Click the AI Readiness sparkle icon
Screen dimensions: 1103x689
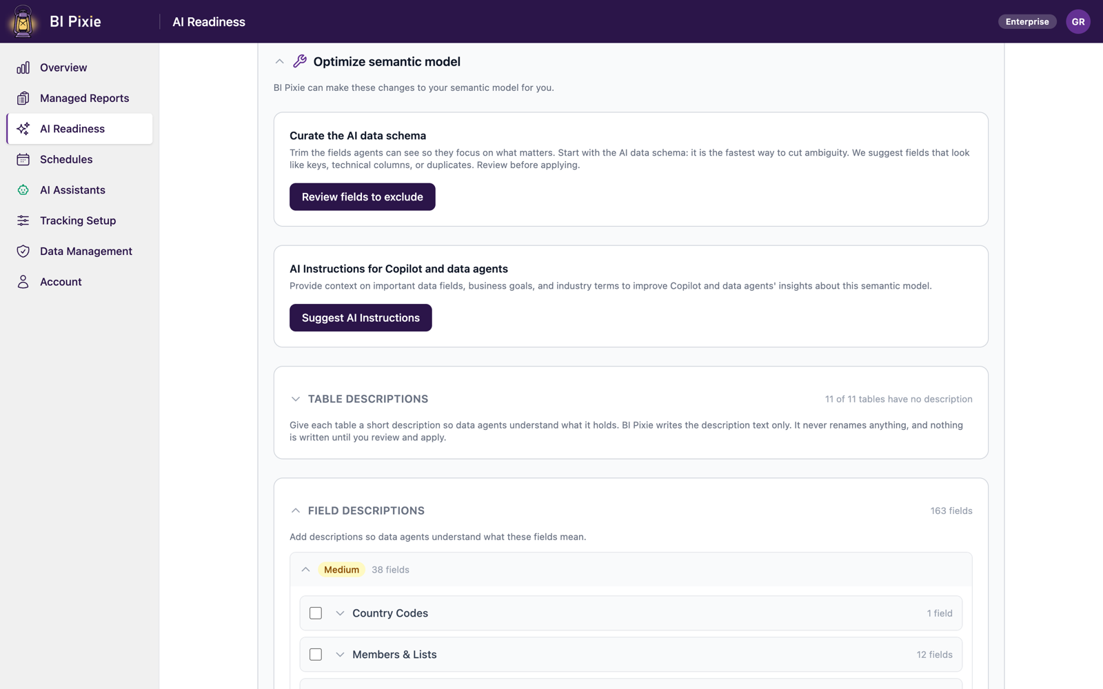pos(23,129)
